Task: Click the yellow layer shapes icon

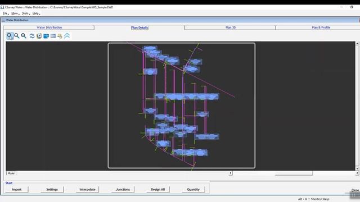Action: click(x=60, y=36)
